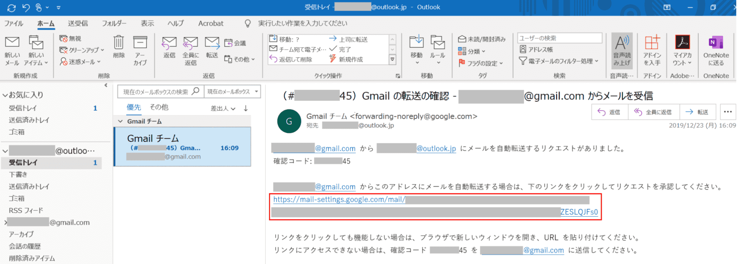Open the マイアカウント Adobe menu
Image resolution: width=740 pixels, height=264 pixels.
coord(682,51)
